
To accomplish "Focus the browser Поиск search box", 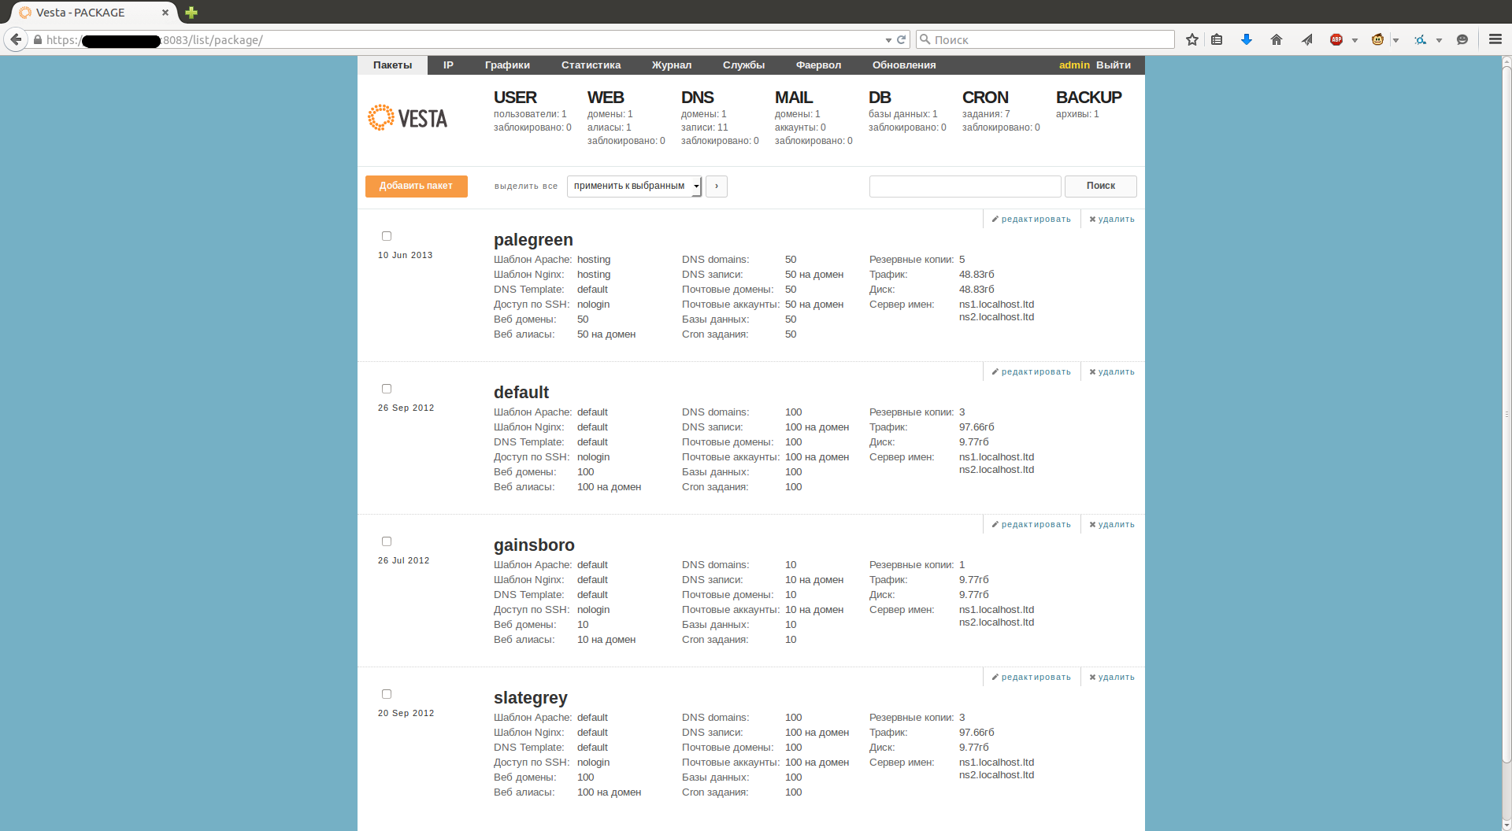I will coord(1045,39).
